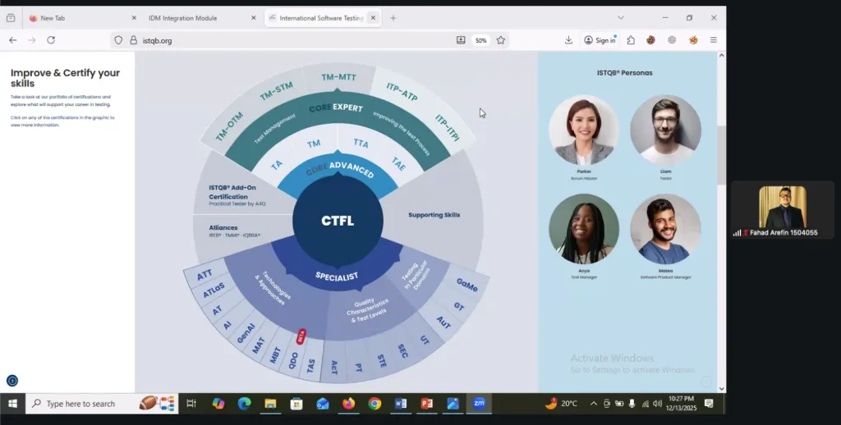Screen dimensions: 841x425
Task: Reset the 50% zoom level badge
Action: tap(480, 40)
